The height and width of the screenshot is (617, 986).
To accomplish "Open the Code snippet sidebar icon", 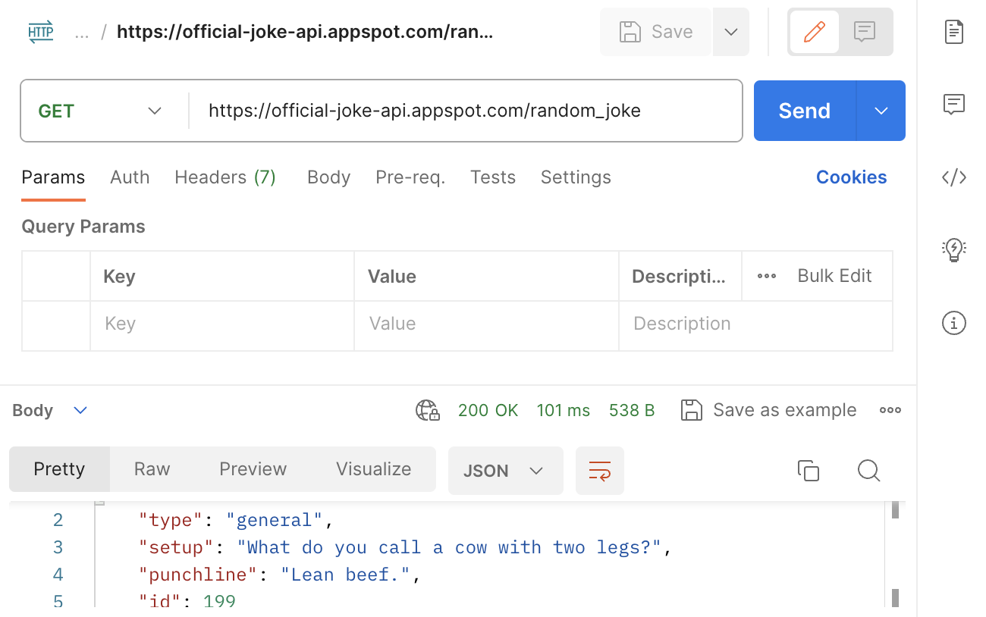I will tap(953, 177).
